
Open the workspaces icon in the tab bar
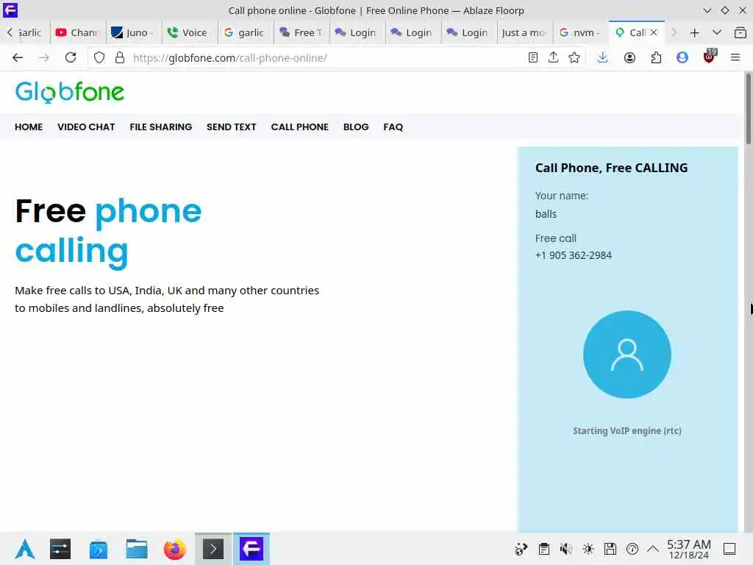(740, 32)
